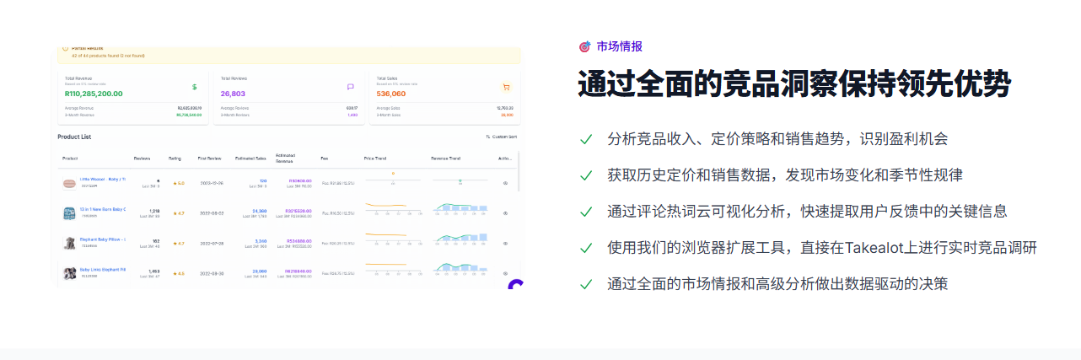View details eye icon for Elephant Baby Pillow row

(x=505, y=244)
